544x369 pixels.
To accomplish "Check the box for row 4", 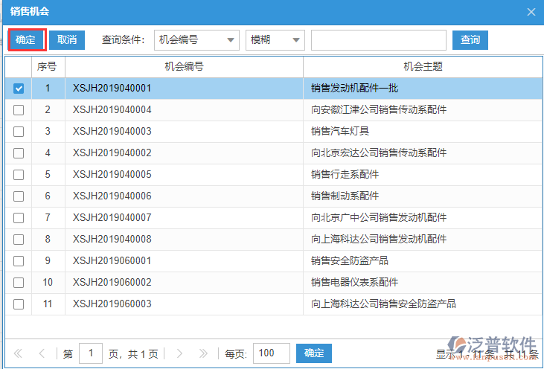I will click(x=19, y=153).
